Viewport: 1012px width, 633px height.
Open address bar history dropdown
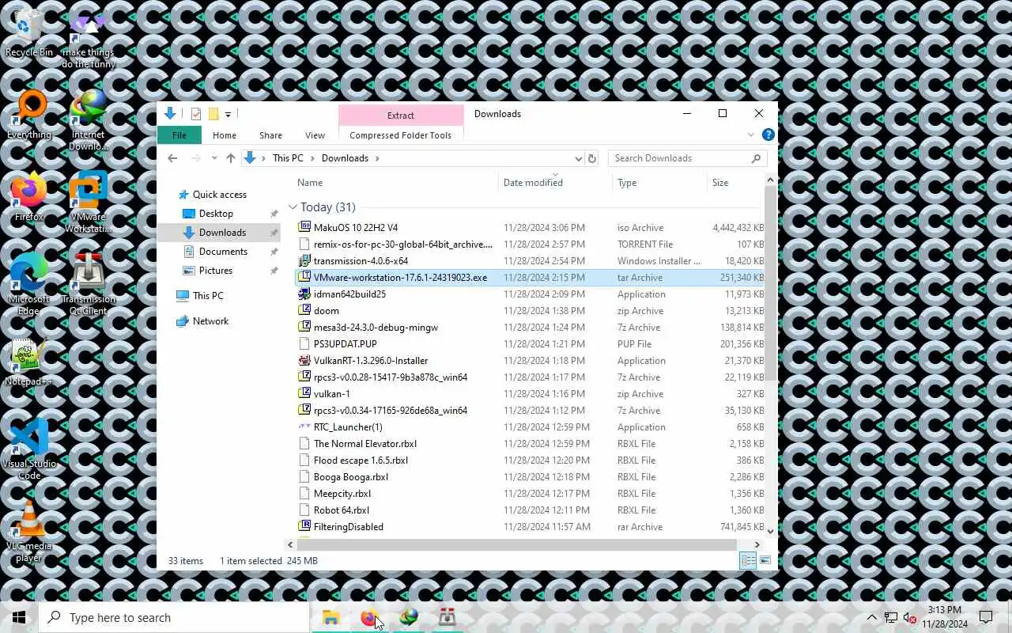[x=579, y=158]
